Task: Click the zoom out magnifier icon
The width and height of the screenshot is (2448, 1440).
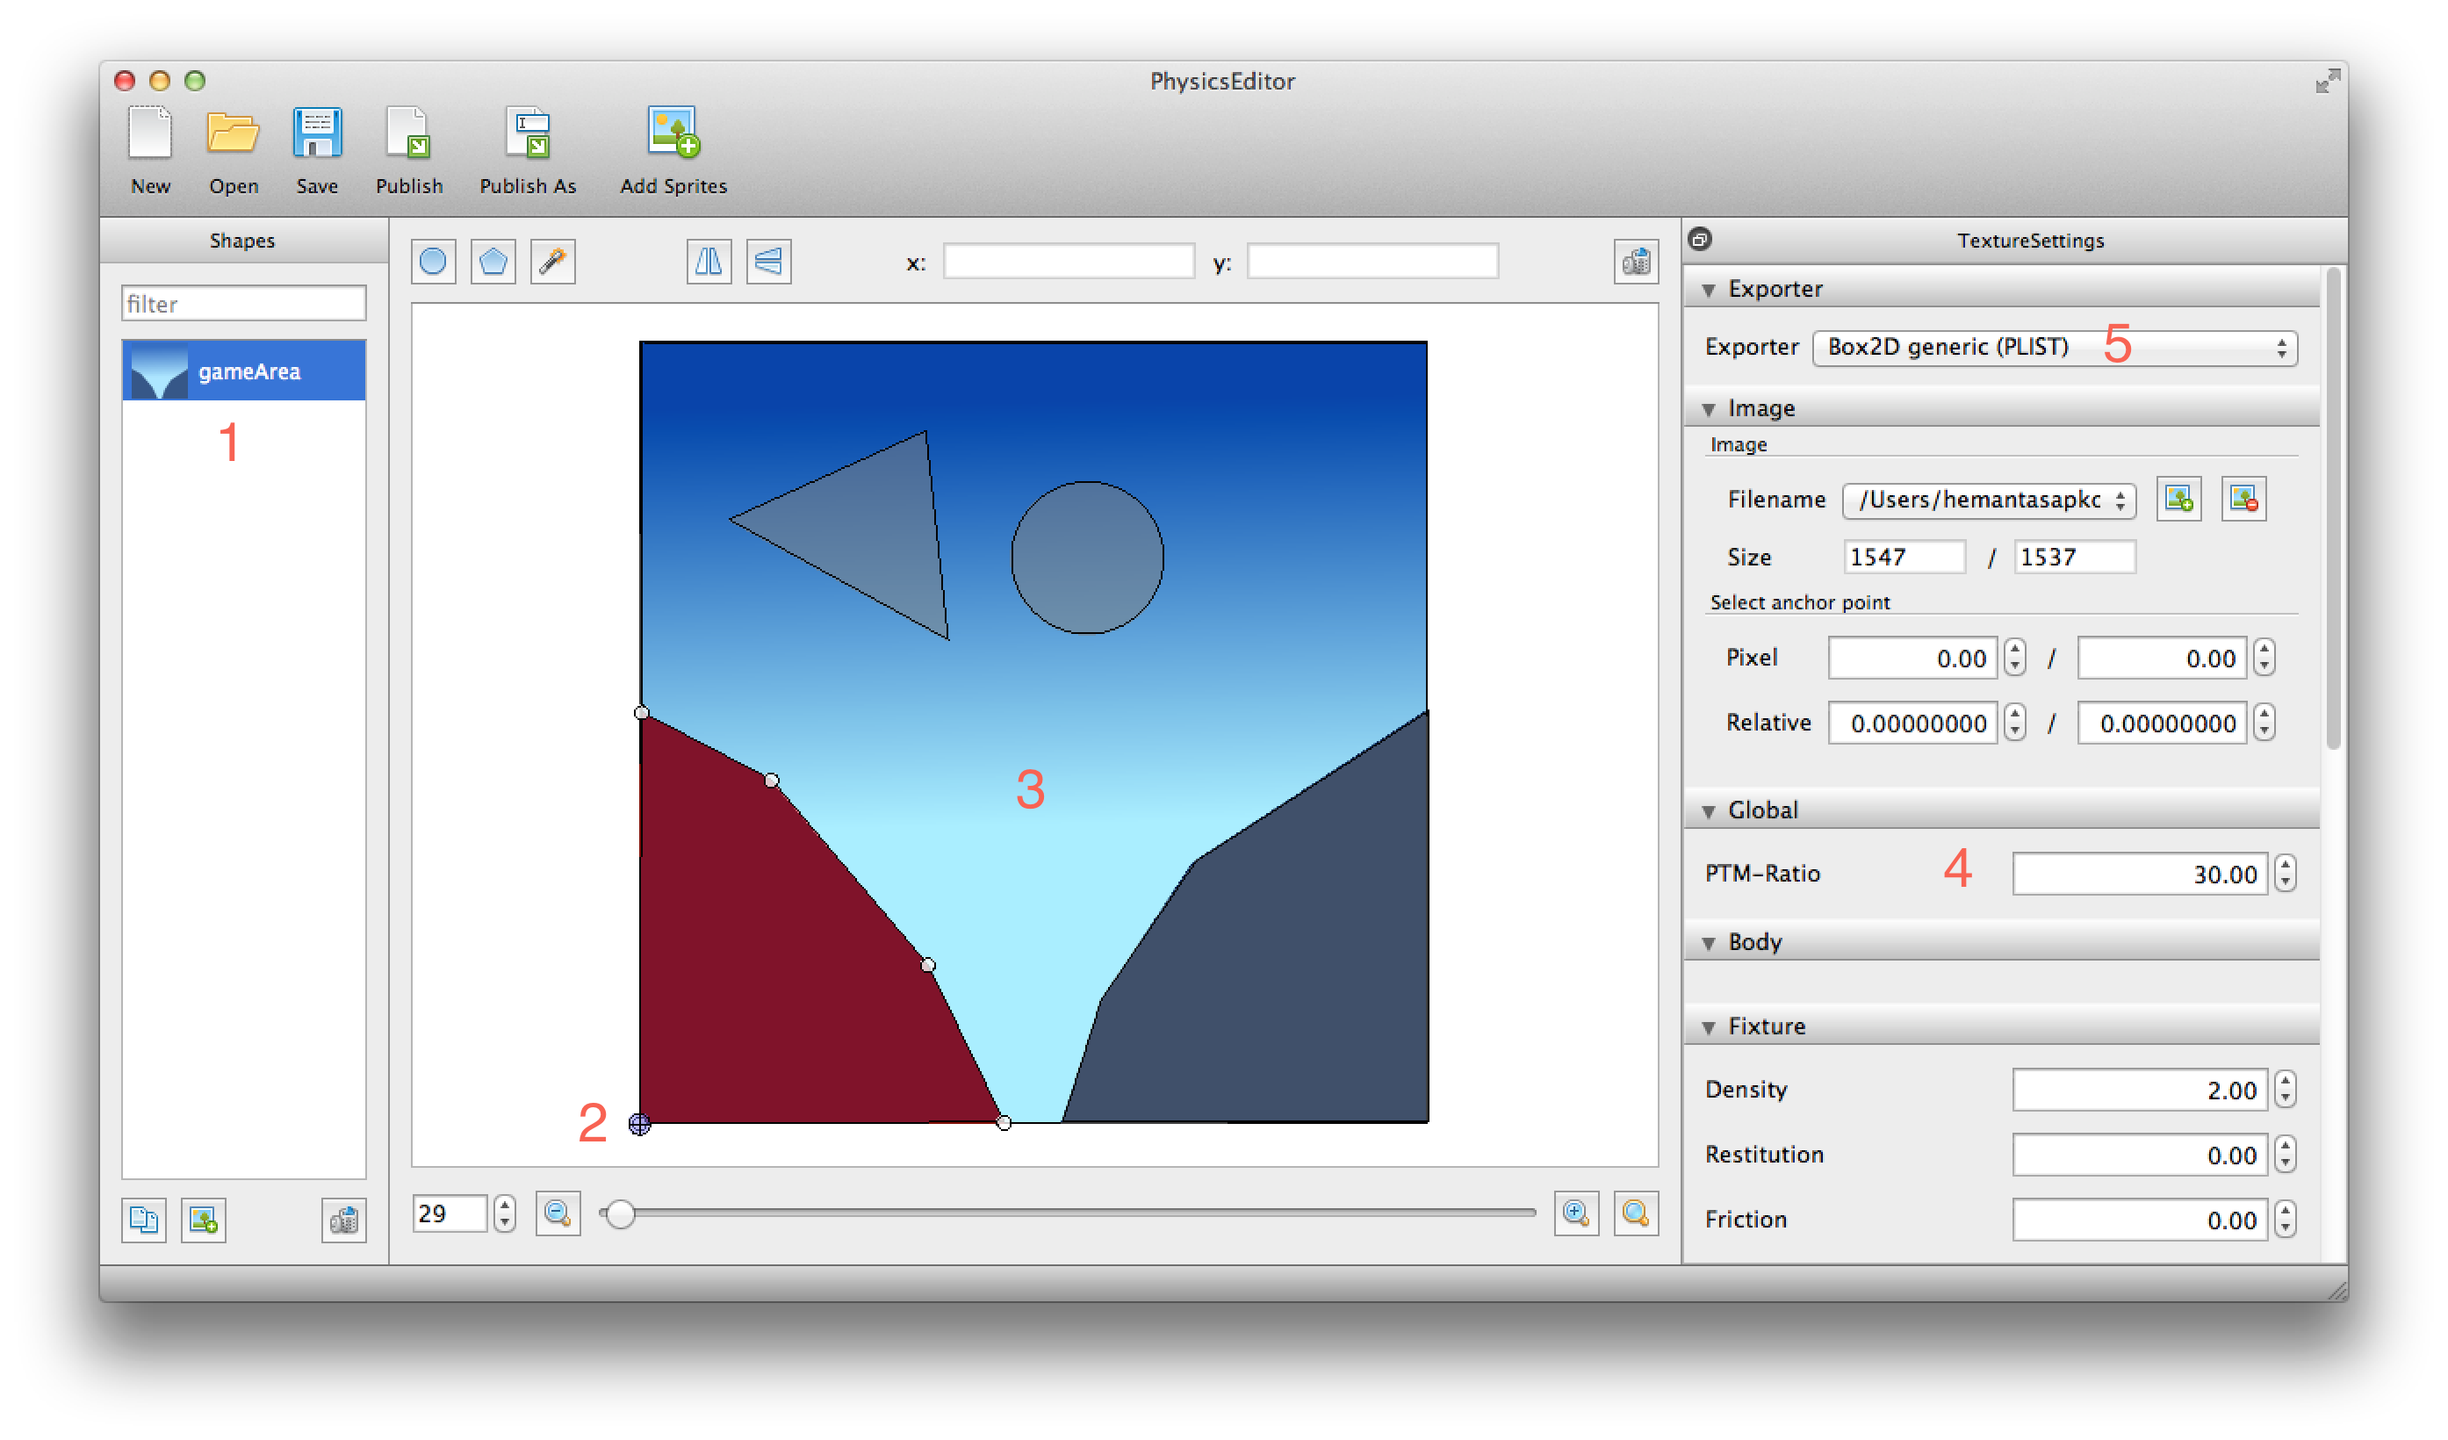Action: (x=558, y=1213)
